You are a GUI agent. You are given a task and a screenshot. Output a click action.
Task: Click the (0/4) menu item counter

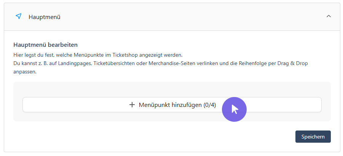click(209, 105)
